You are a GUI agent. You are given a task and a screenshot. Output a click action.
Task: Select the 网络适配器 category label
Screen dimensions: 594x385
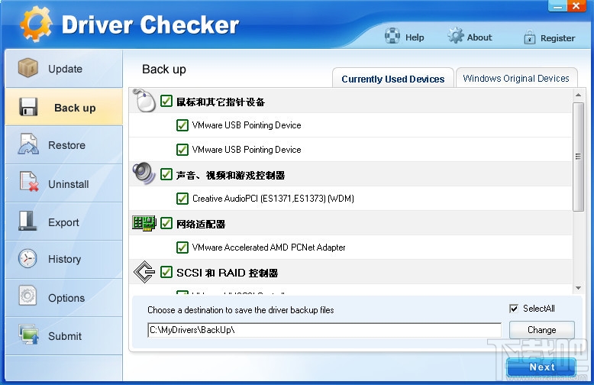[x=201, y=224]
